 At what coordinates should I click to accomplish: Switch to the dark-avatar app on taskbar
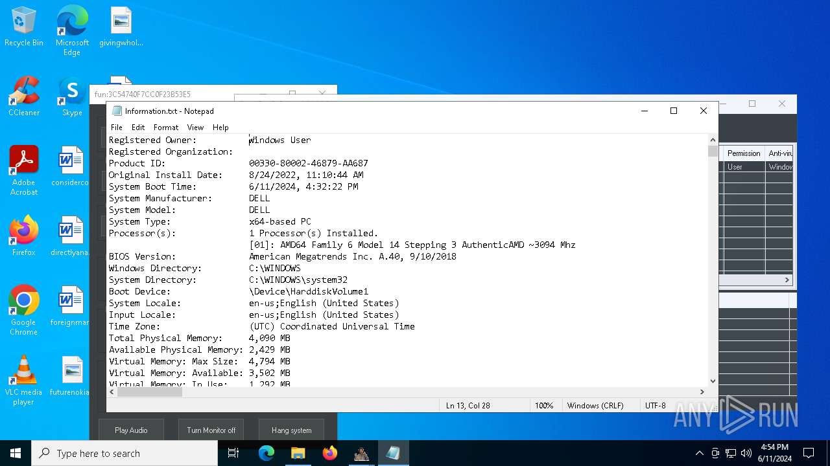pos(361,453)
